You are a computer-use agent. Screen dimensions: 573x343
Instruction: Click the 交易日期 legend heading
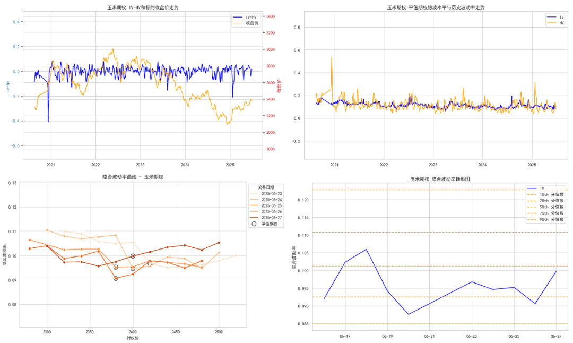point(266,187)
